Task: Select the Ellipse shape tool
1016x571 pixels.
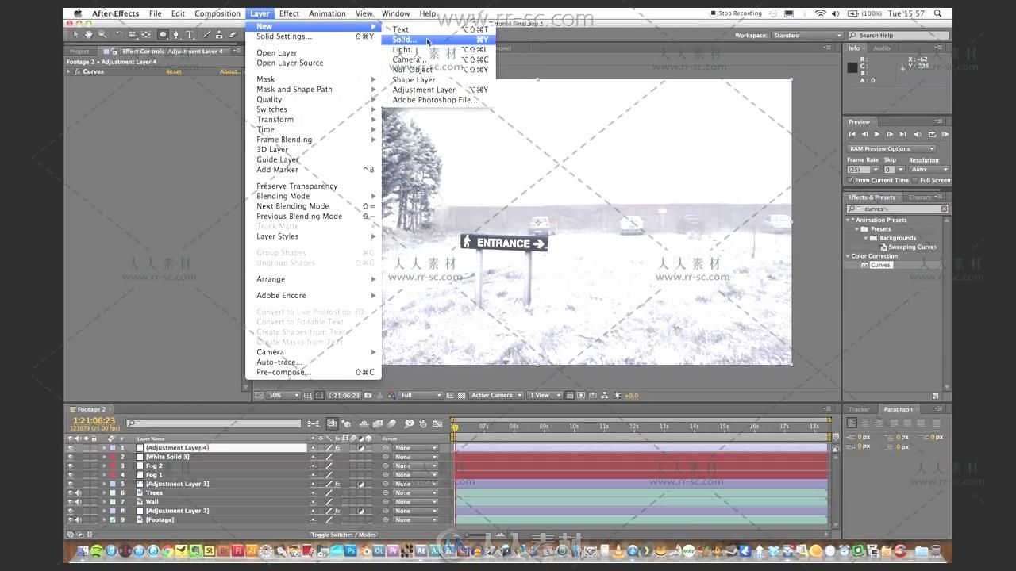Action: [x=163, y=35]
